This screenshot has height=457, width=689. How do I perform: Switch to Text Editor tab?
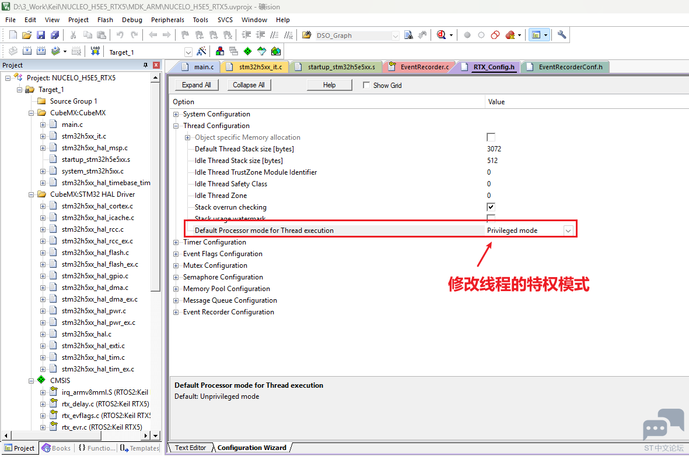190,448
